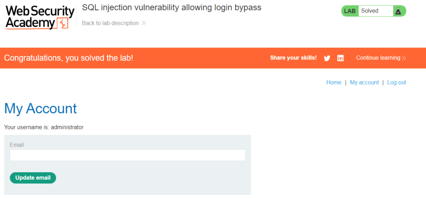
Task: Focus the Email input field
Action: coord(127,155)
